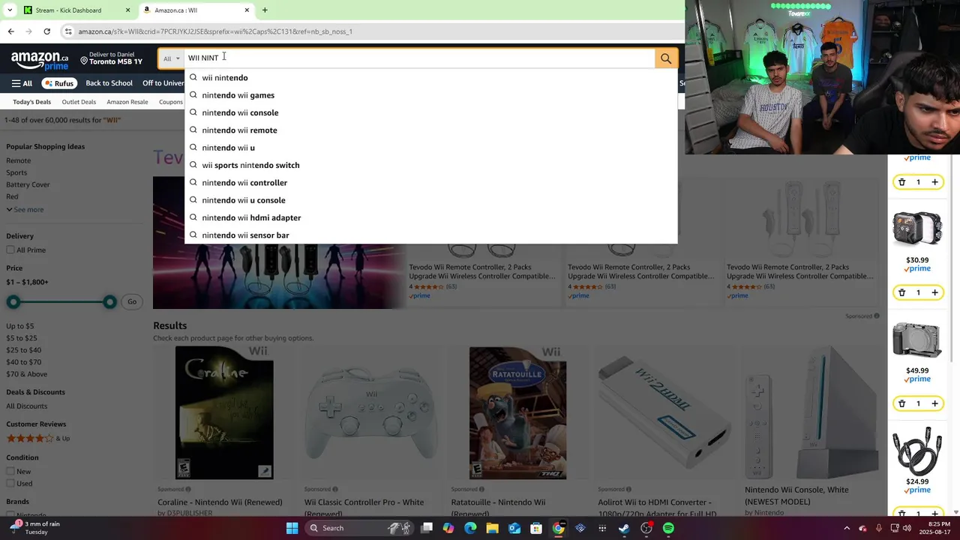The height and width of the screenshot is (540, 960).
Task: Click the Amazon search text field
Action: pos(420,58)
